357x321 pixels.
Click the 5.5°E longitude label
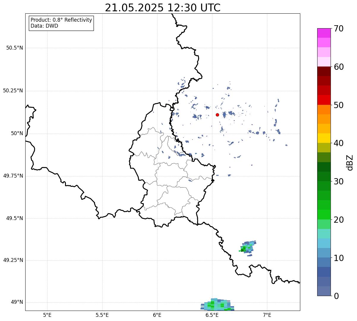(102, 315)
